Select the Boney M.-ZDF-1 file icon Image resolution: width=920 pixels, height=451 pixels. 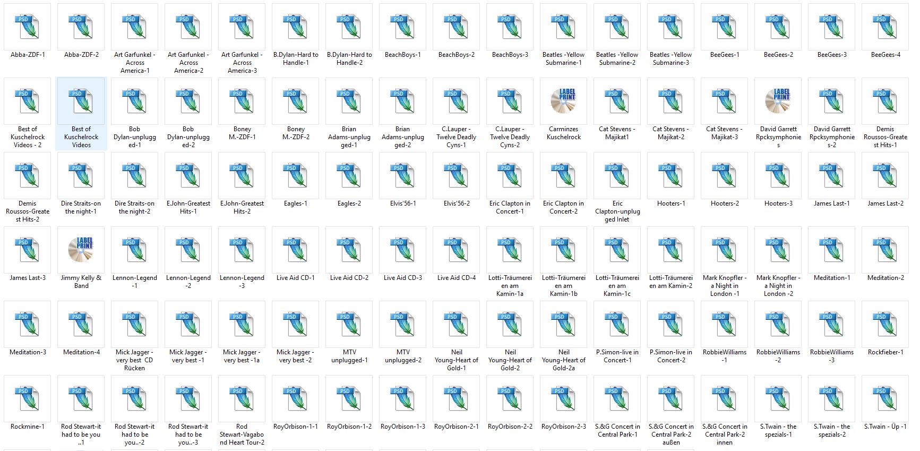tap(242, 101)
